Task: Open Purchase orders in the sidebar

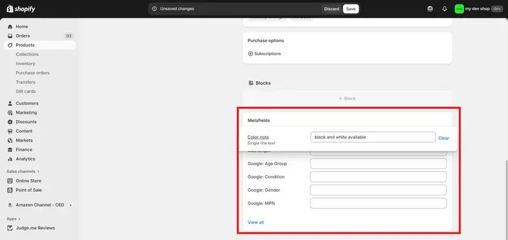Action: pos(33,73)
